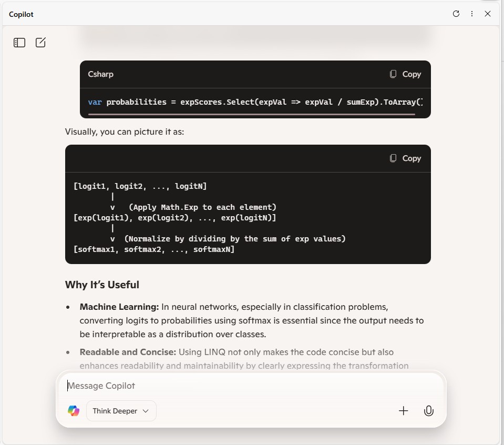Click the Csharp language label
This screenshot has width=504, height=445.
pos(100,74)
